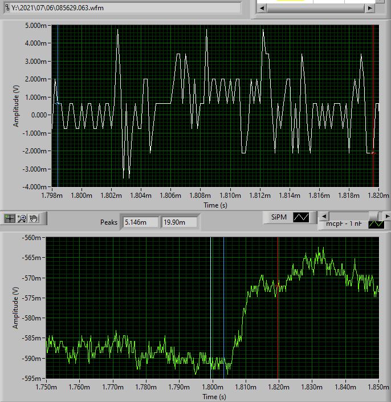Click the top graph Time (s) axis label
This screenshot has height=402, width=391.
pos(215,205)
